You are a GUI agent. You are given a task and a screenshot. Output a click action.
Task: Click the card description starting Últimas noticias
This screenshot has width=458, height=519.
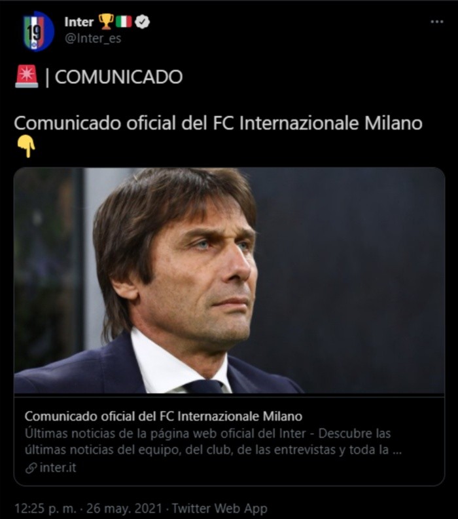pyautogui.click(x=213, y=442)
